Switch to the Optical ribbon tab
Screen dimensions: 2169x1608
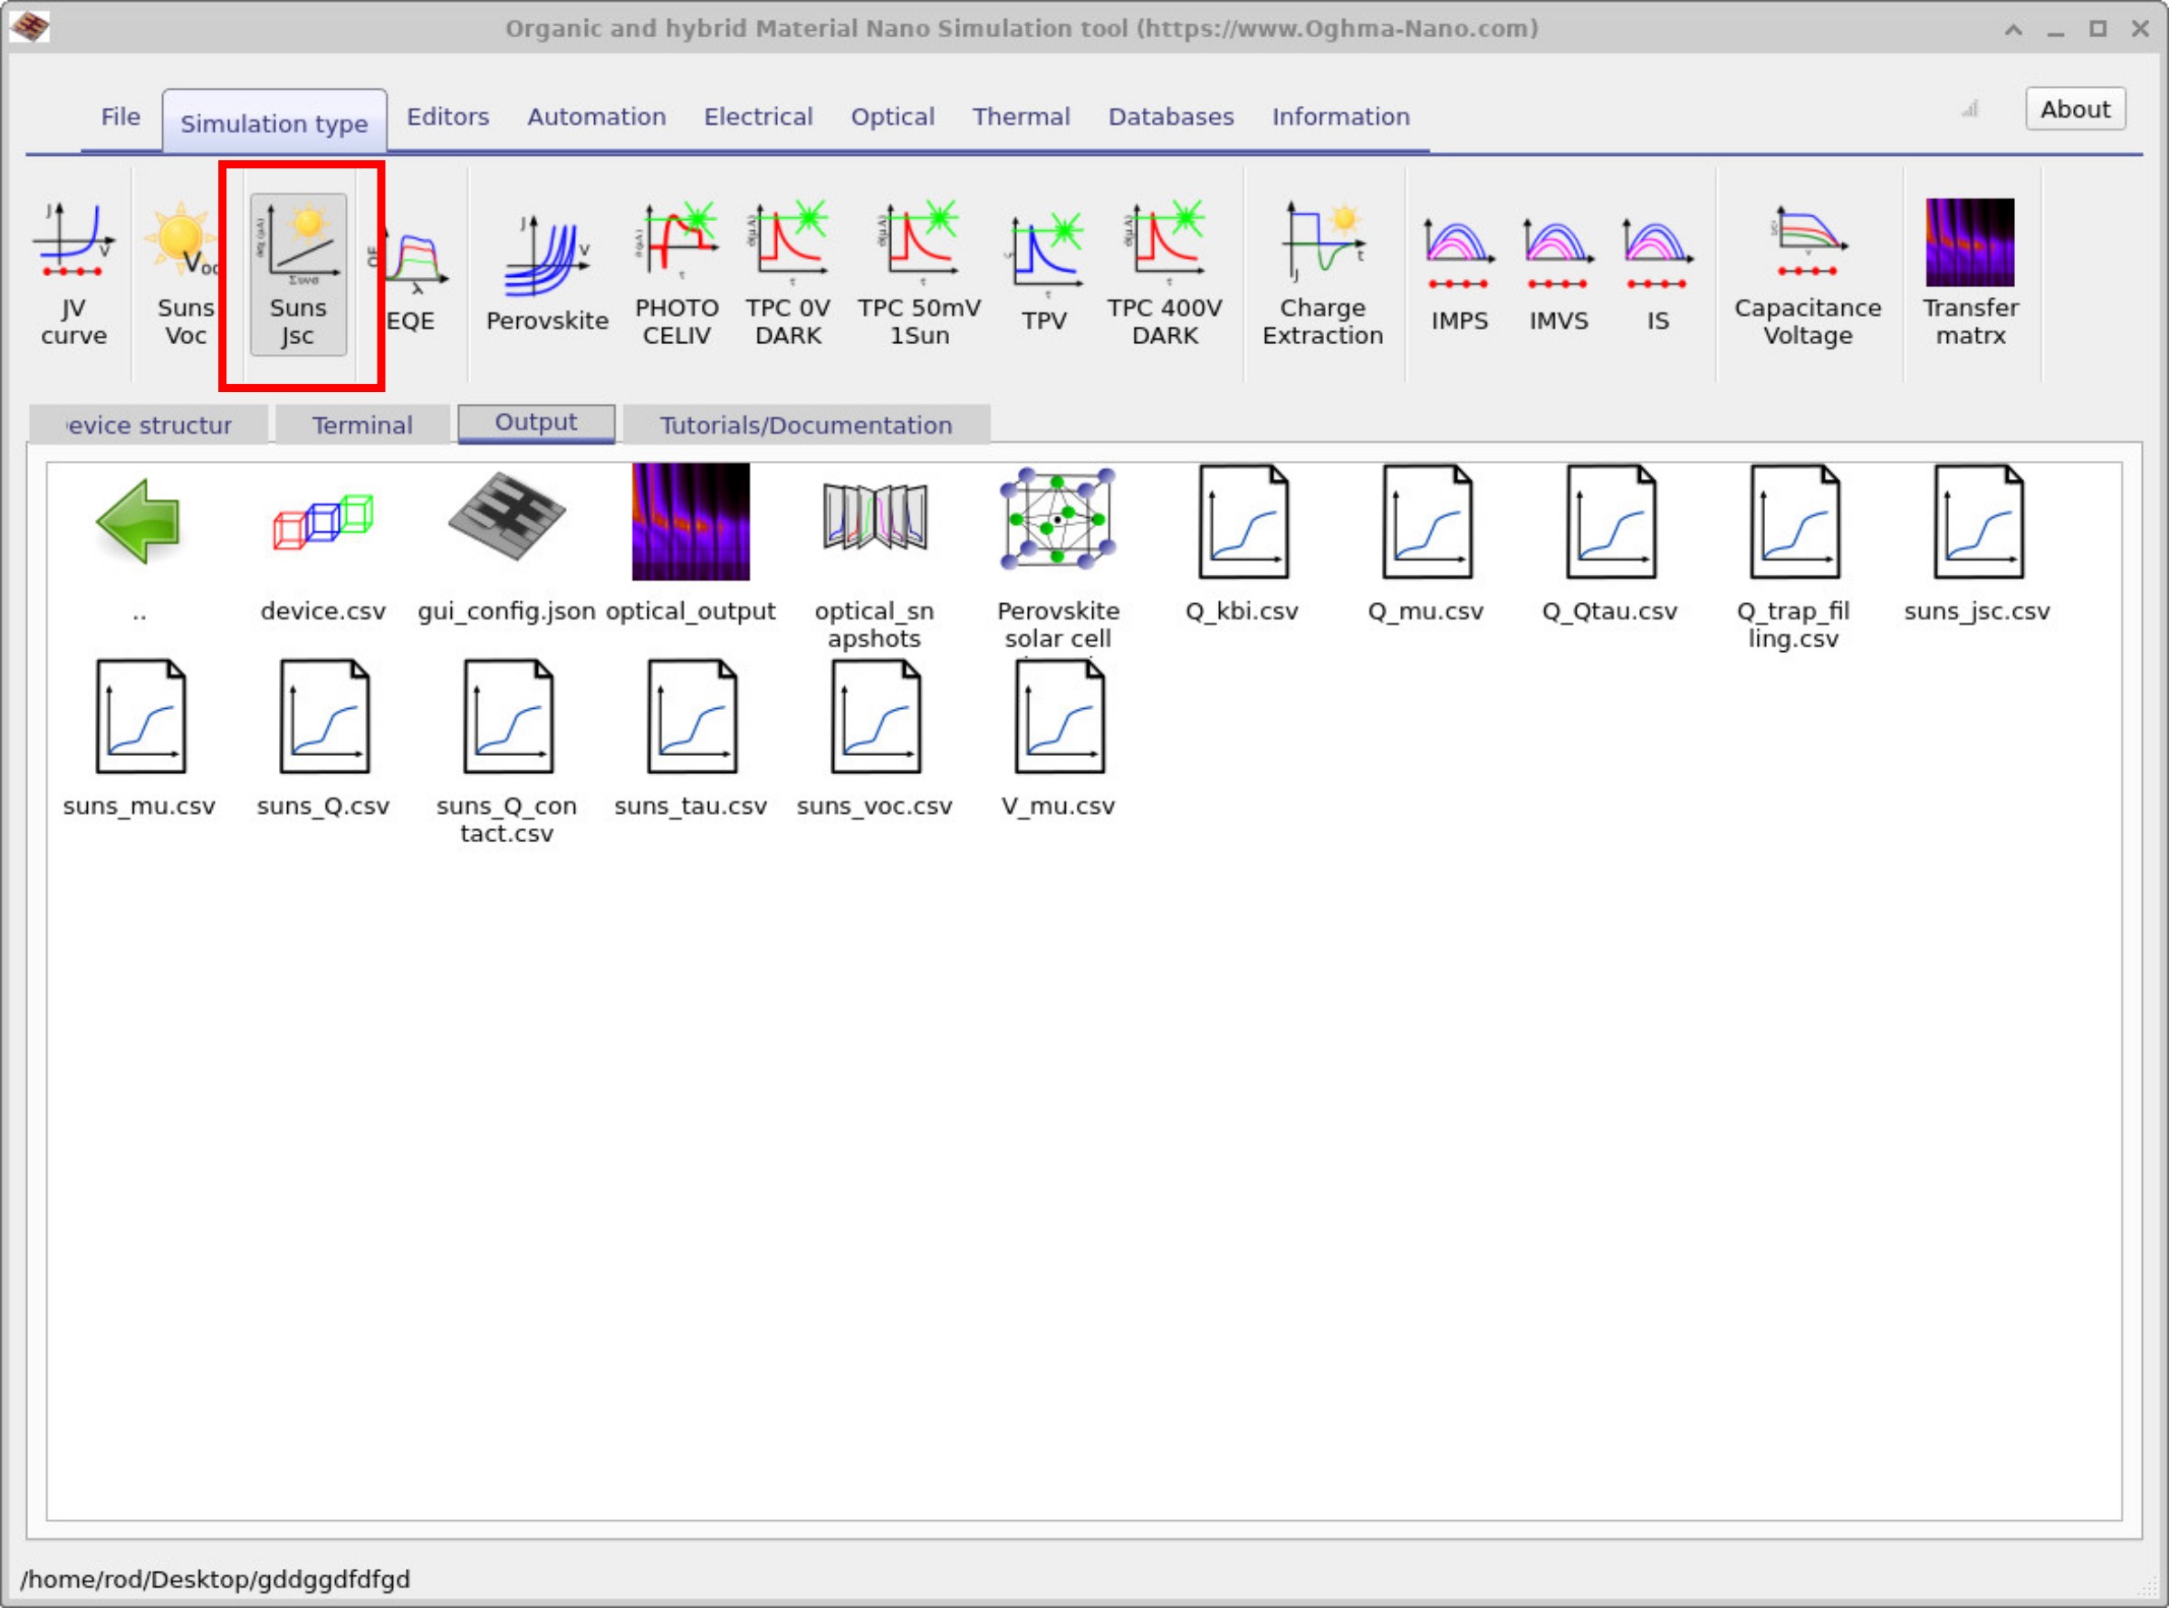pyautogui.click(x=892, y=117)
